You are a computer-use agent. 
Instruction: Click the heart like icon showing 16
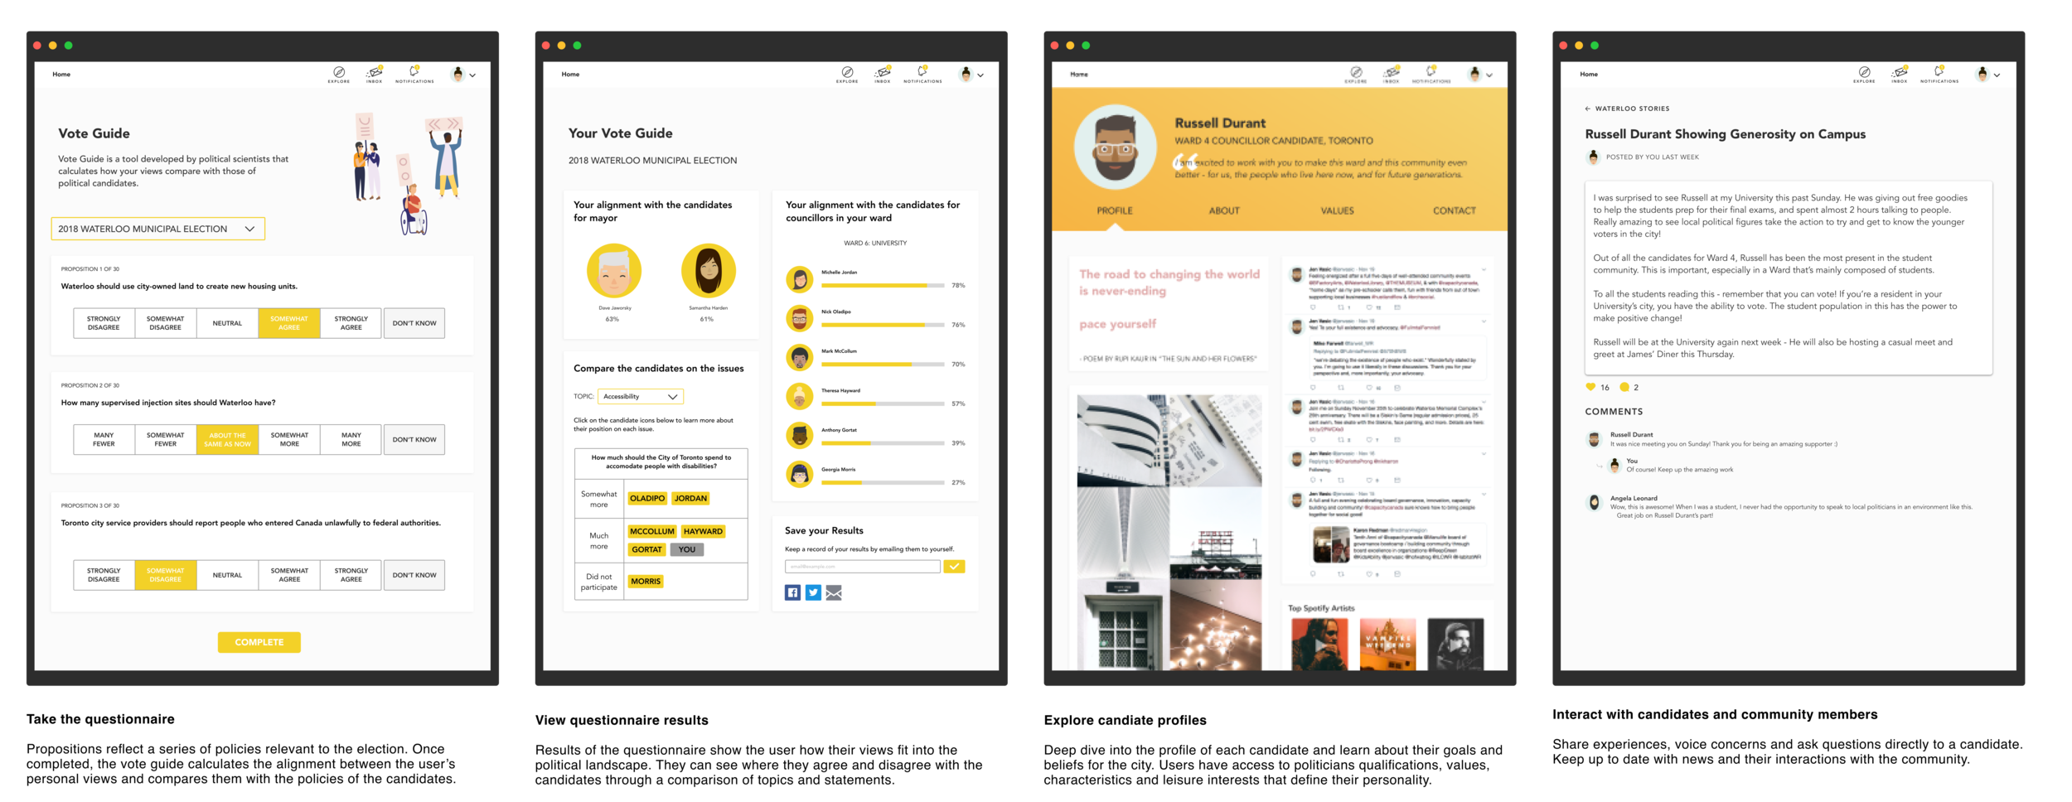(1590, 387)
